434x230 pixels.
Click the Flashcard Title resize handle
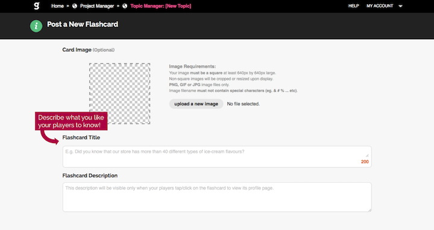coord(367,156)
